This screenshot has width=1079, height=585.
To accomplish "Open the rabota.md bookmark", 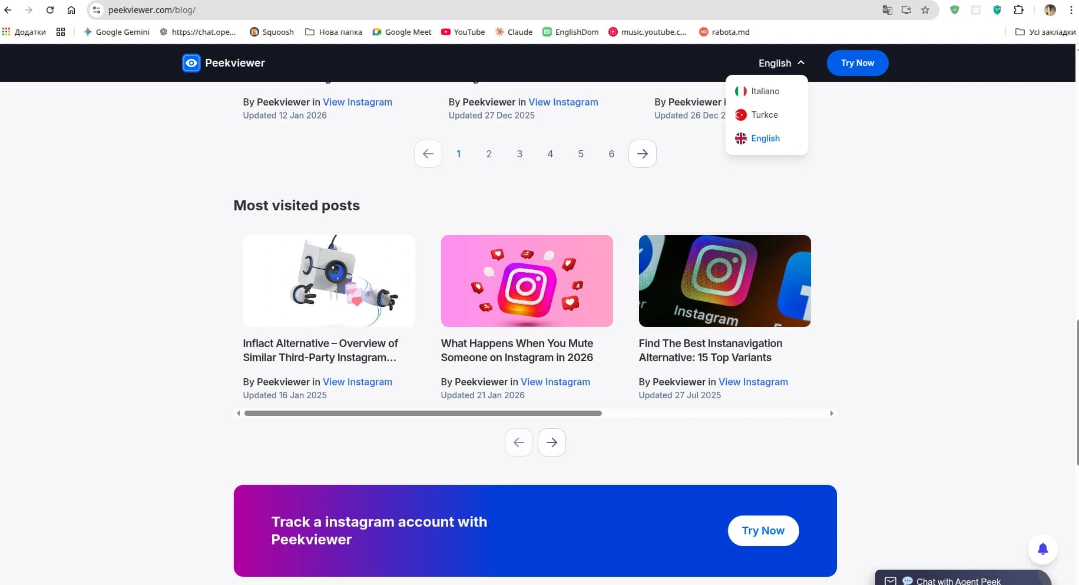I will [x=724, y=32].
